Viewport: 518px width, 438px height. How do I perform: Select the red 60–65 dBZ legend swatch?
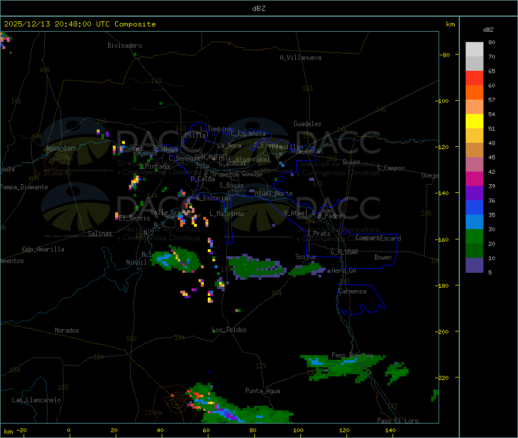pyautogui.click(x=474, y=78)
